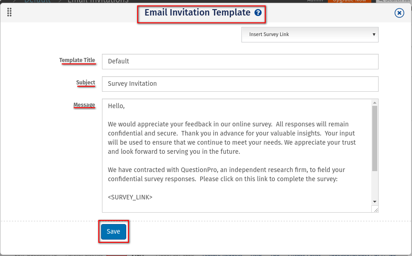412x256 pixels.
Task: Click the Hello, greeting line
Action: 116,106
